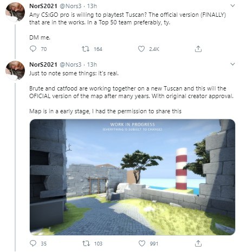240x252 pixels.
Task: Share the second tweet via share icon
Action: (x=198, y=243)
